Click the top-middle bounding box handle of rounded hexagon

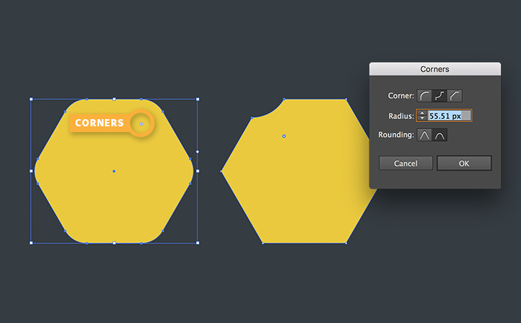pyautogui.click(x=114, y=99)
